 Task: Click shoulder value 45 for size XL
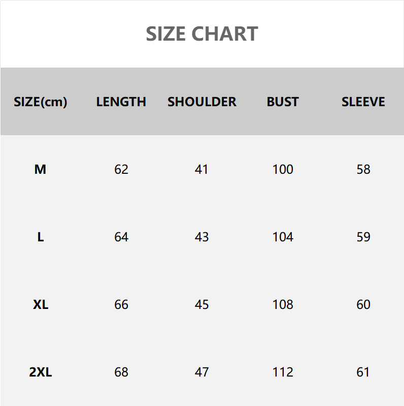pos(202,304)
